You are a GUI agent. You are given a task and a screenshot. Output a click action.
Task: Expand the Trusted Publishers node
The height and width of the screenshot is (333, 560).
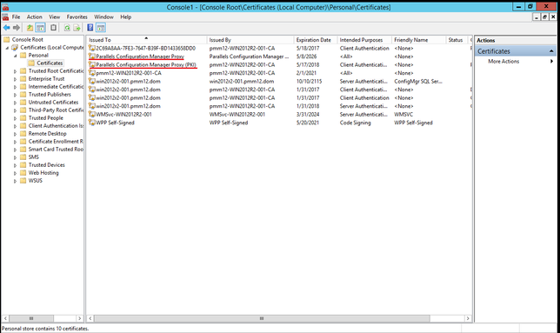(15, 95)
